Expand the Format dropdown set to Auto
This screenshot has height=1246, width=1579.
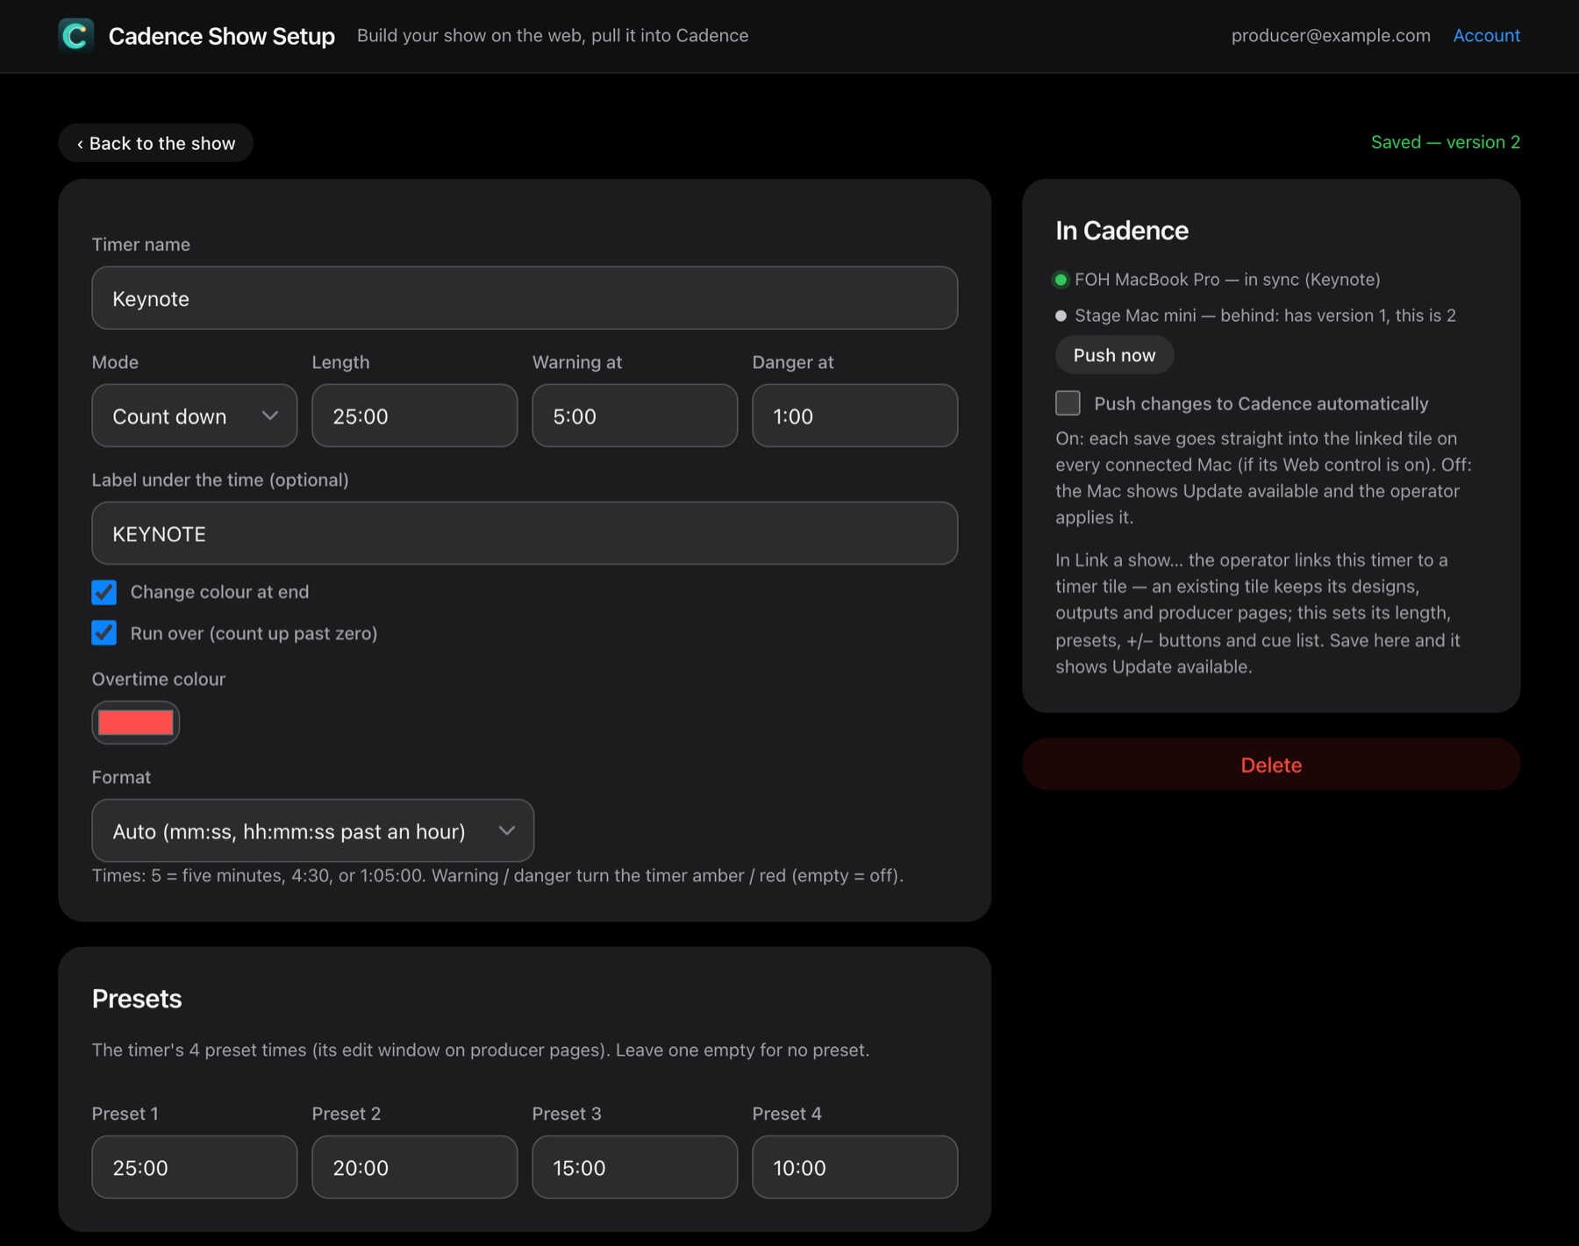pos(313,830)
